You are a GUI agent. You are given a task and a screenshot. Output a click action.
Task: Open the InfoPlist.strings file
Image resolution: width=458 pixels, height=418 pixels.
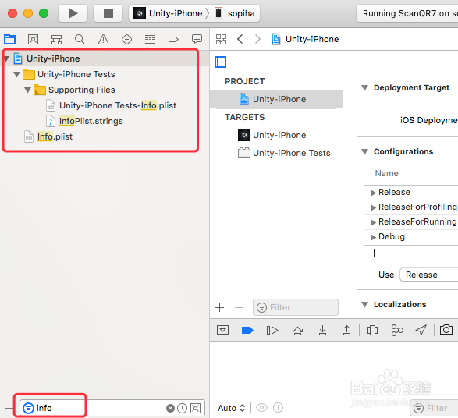tap(91, 121)
